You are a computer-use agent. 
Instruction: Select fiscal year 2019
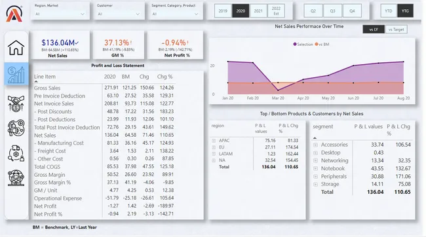[223, 11]
